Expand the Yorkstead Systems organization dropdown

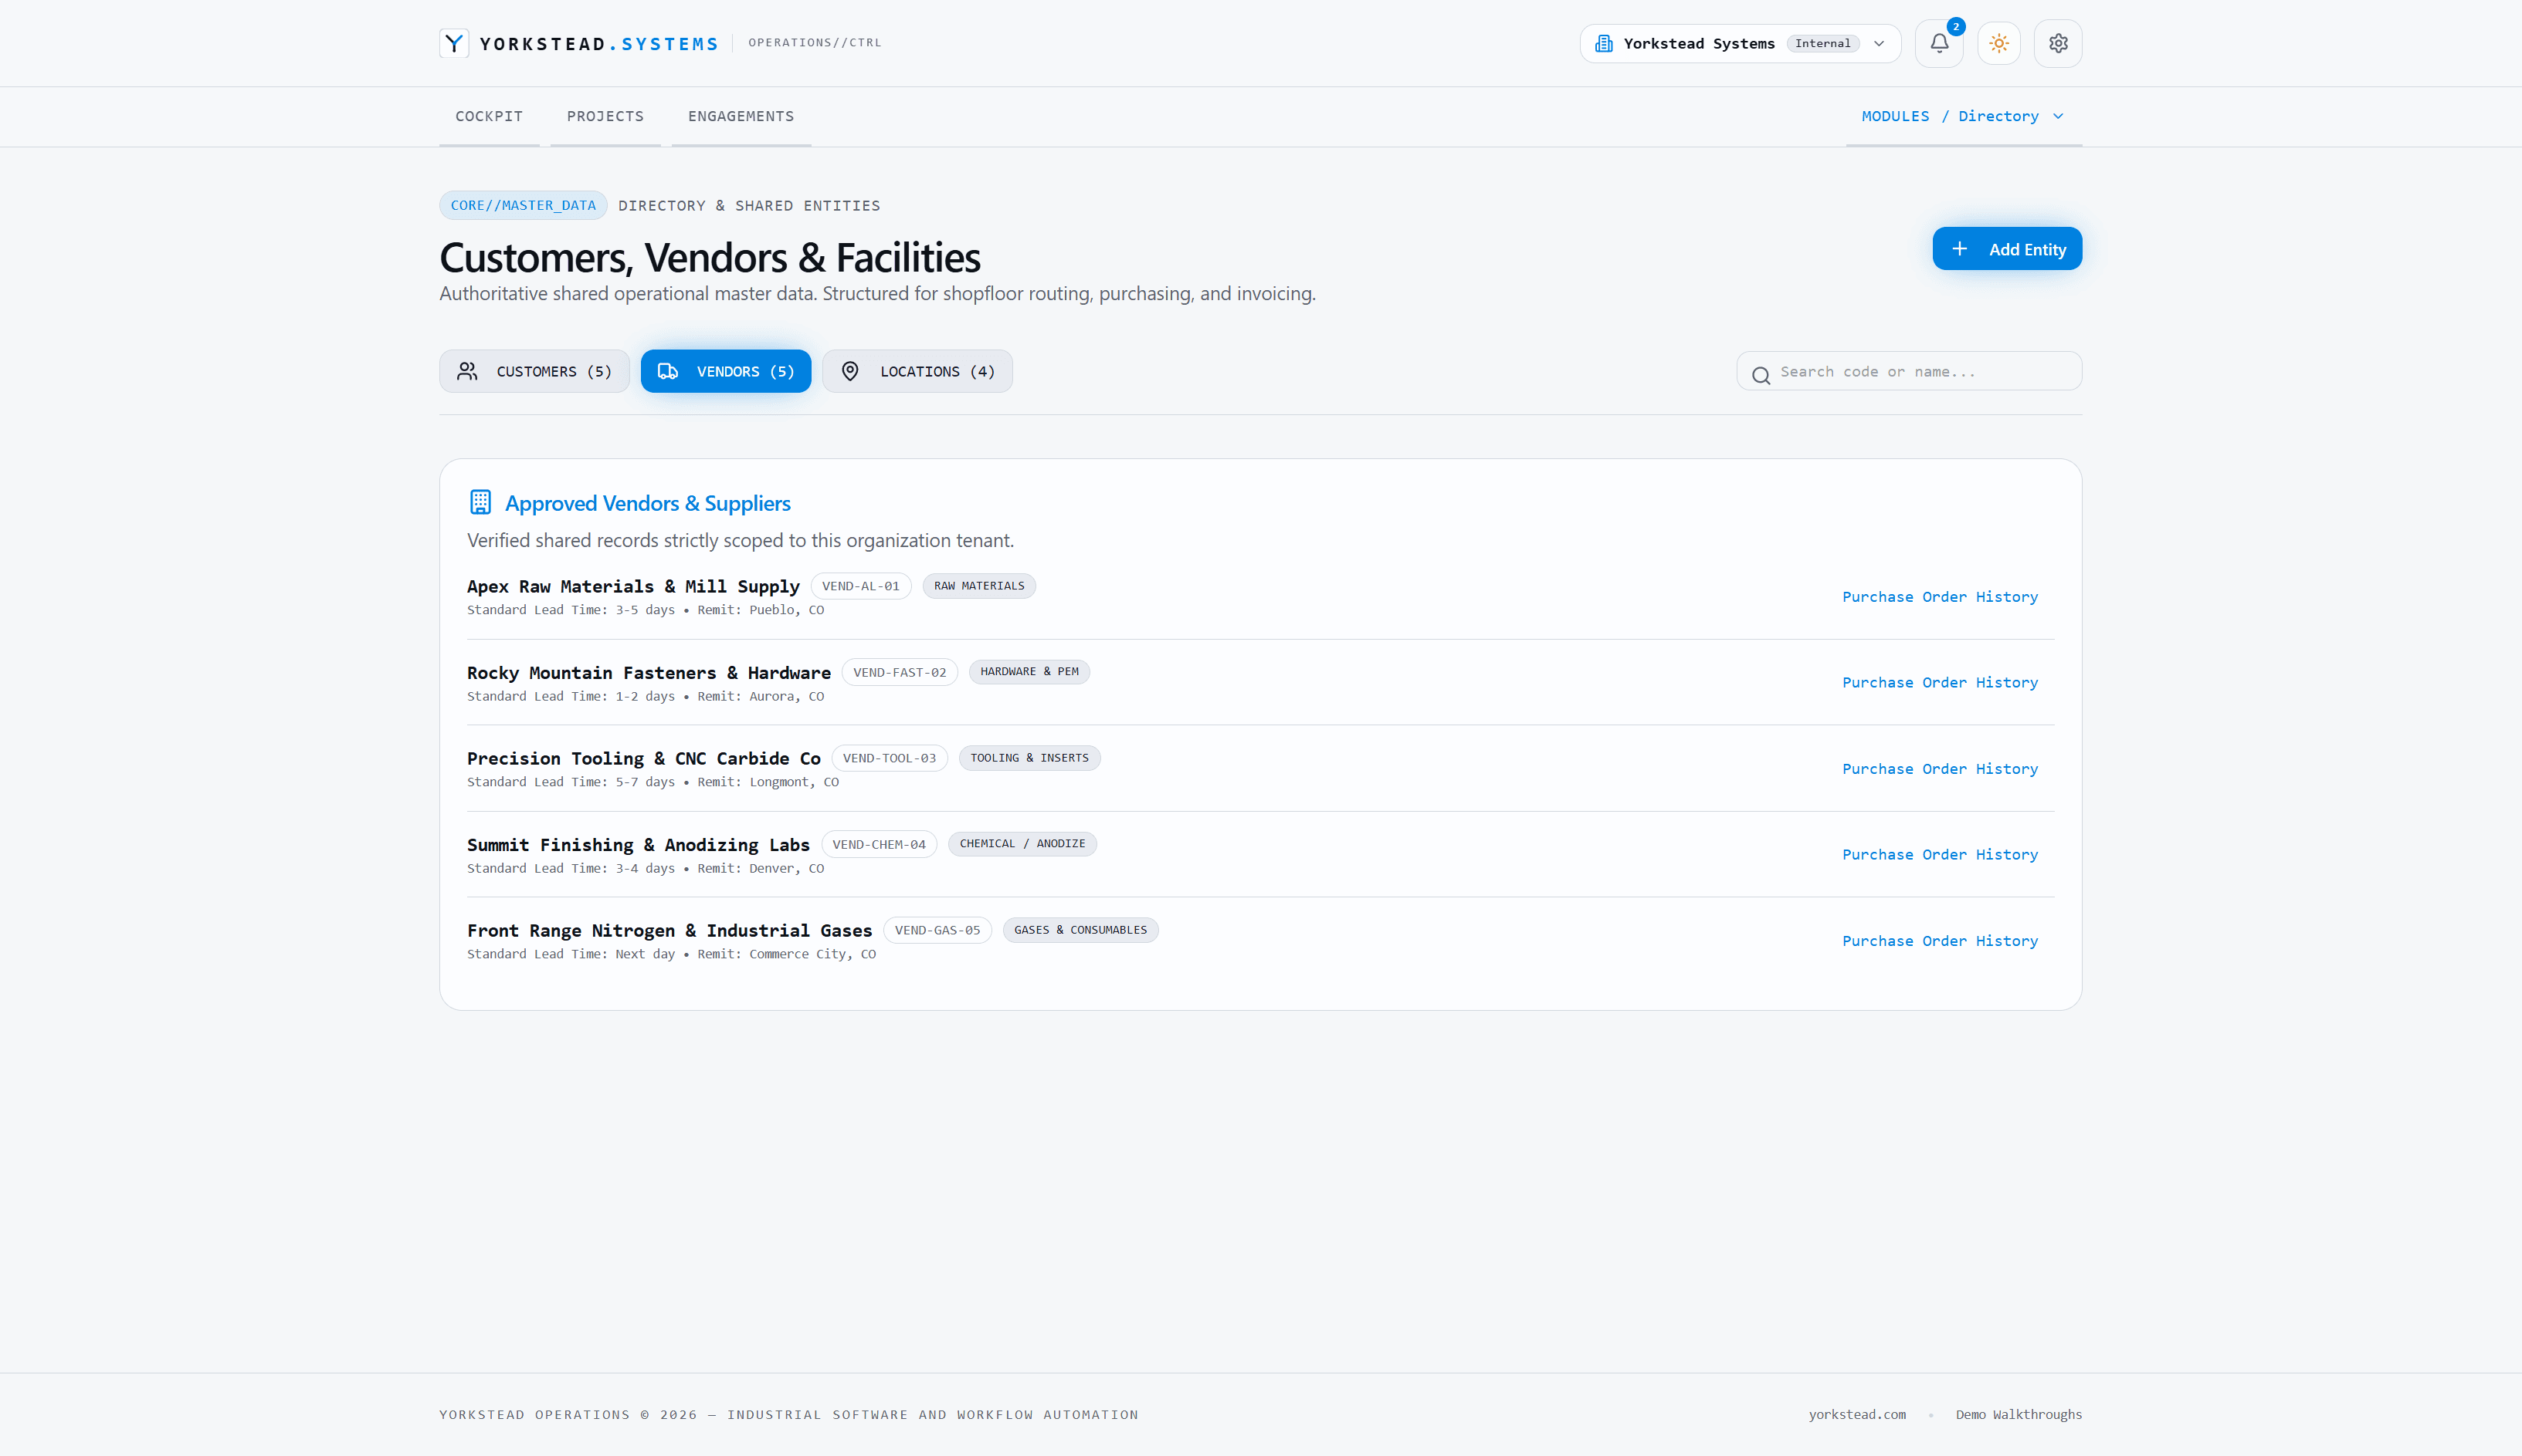click(1740, 43)
